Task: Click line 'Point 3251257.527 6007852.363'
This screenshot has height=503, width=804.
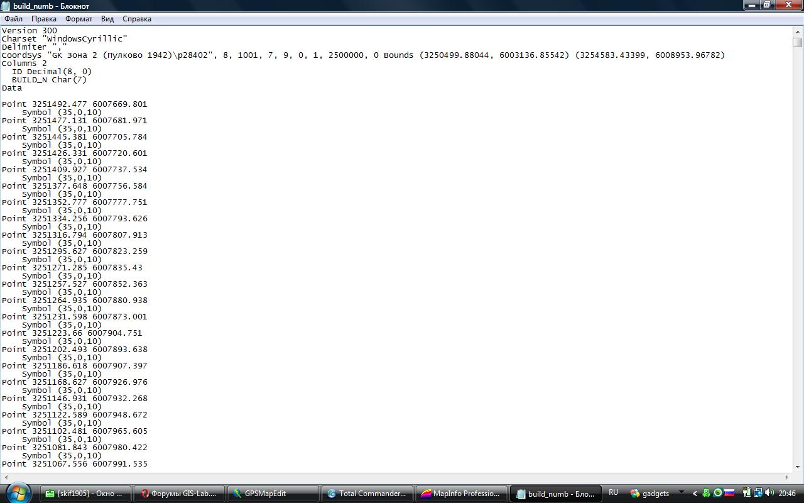Action: click(x=75, y=284)
